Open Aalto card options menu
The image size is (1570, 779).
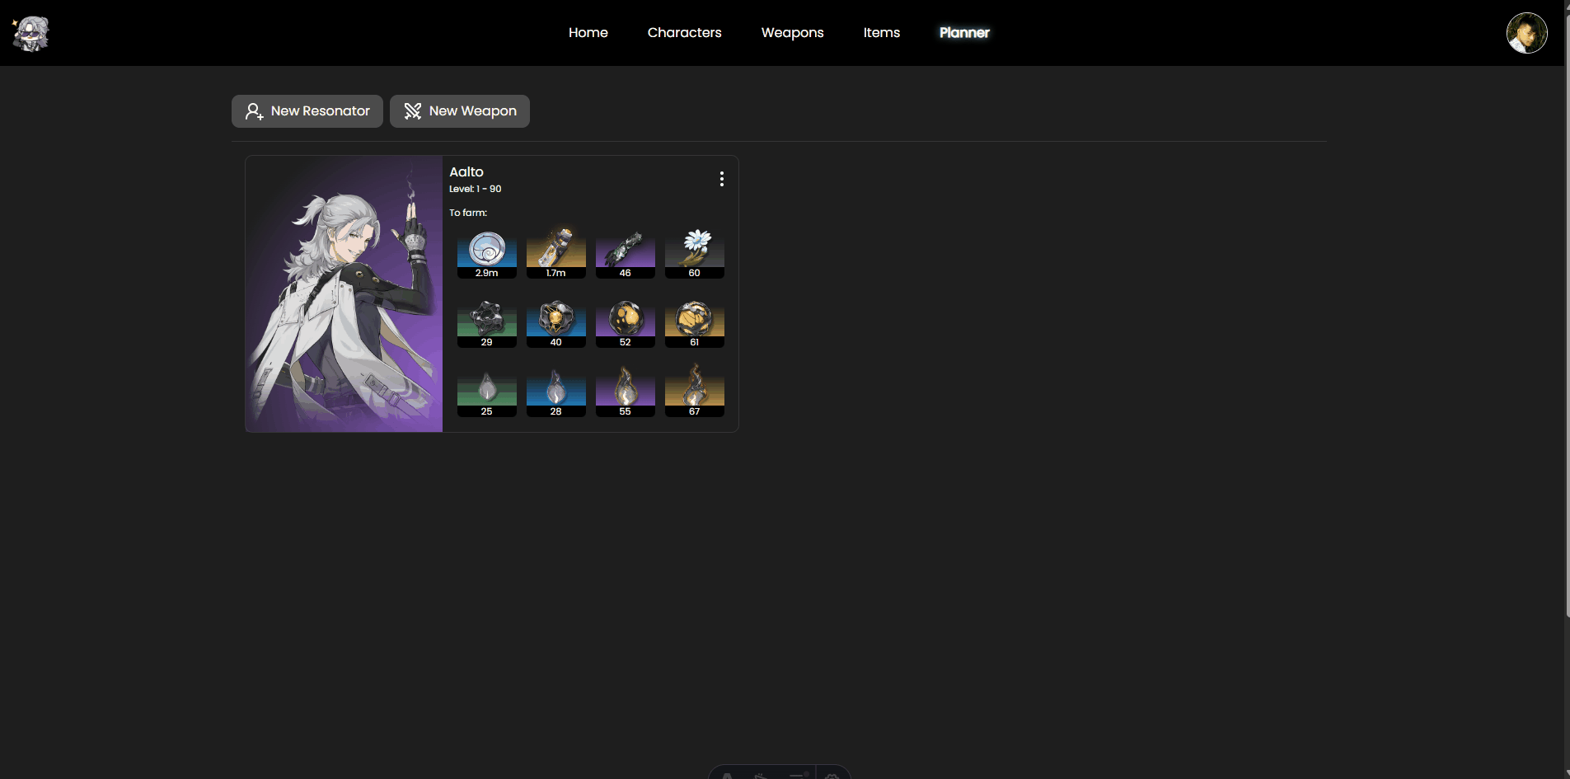point(722,179)
